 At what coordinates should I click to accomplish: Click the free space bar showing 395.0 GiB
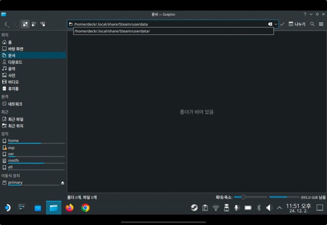(x=284, y=197)
